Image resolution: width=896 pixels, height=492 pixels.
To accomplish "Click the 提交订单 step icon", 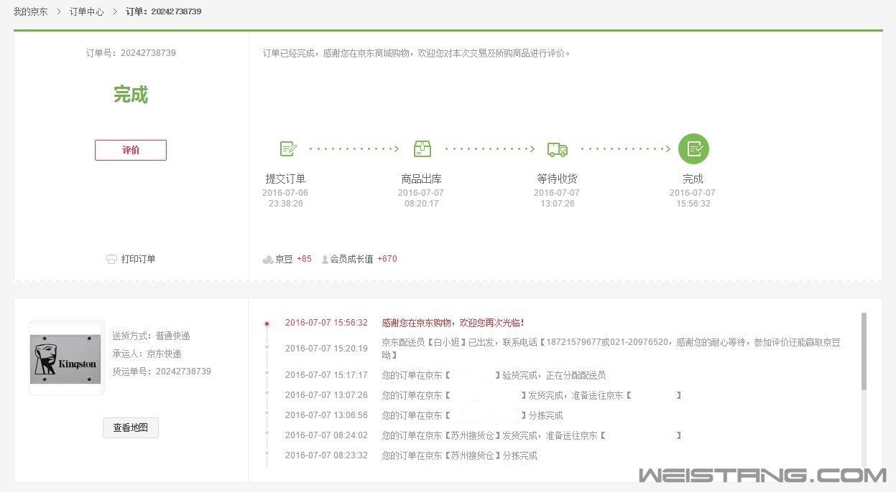I will (x=288, y=148).
